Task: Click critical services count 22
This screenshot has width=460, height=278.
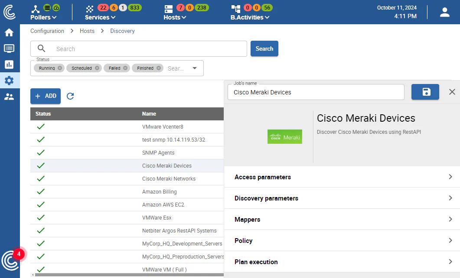Action: (103, 8)
